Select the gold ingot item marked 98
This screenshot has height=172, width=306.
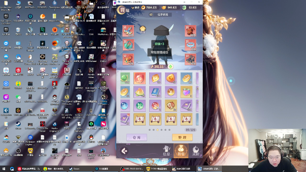point(186,78)
